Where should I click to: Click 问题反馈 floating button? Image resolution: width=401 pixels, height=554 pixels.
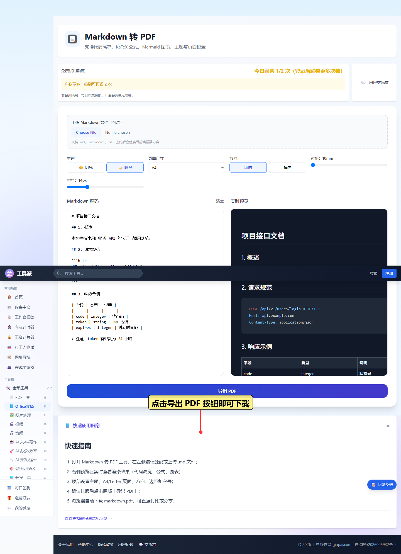[382, 485]
